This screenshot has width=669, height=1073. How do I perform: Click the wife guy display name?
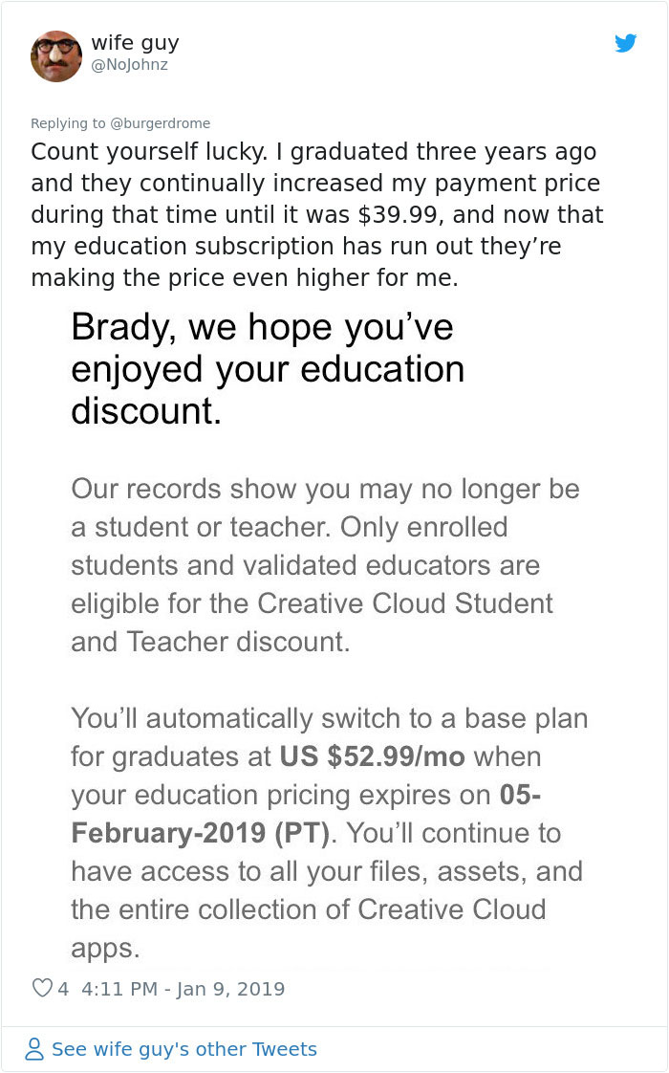pyautogui.click(x=120, y=42)
